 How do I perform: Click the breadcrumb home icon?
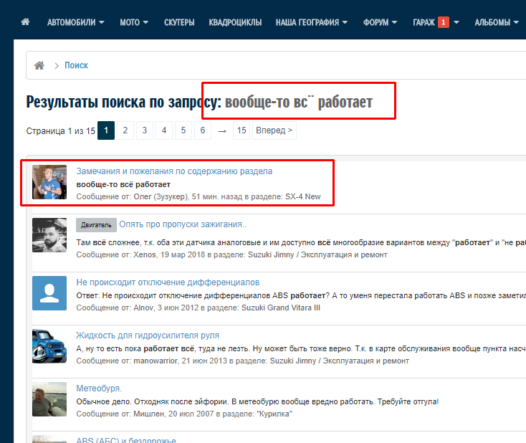(39, 65)
